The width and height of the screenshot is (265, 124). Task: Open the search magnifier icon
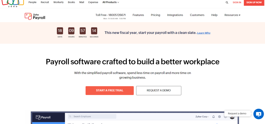coord(227,2)
